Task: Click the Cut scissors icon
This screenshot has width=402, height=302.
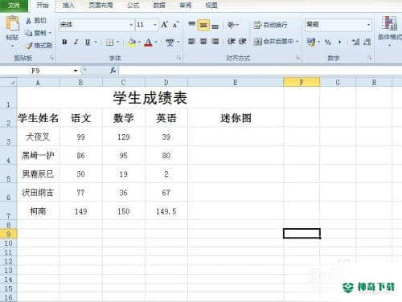Action: tap(29, 21)
